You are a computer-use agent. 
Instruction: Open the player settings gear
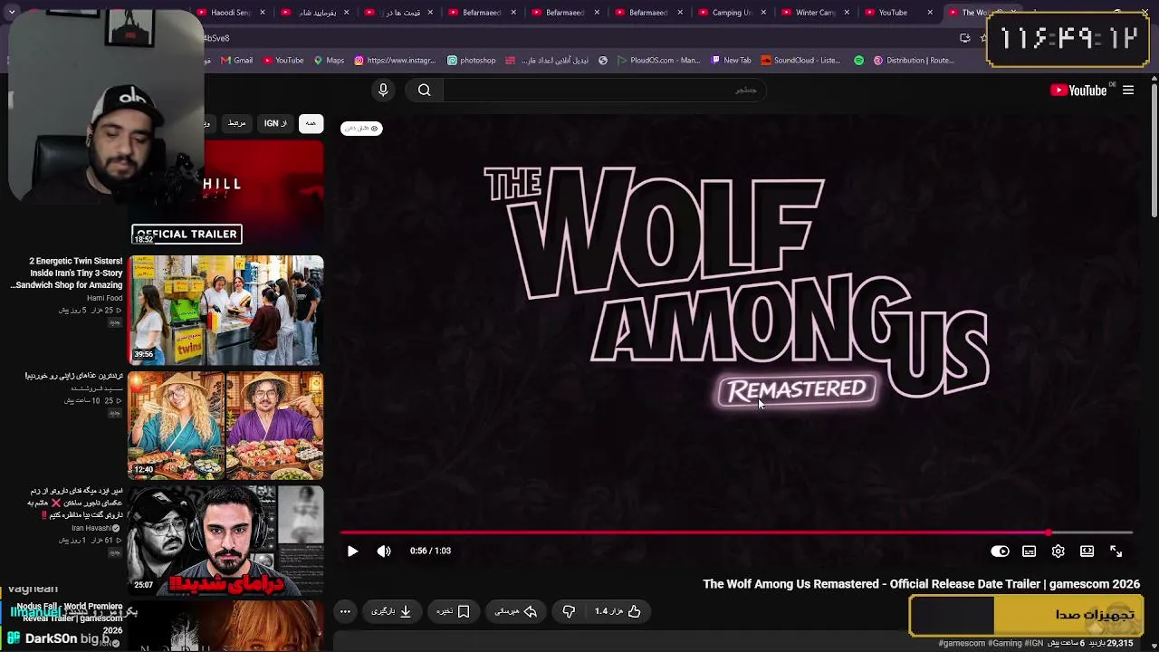[1058, 551]
